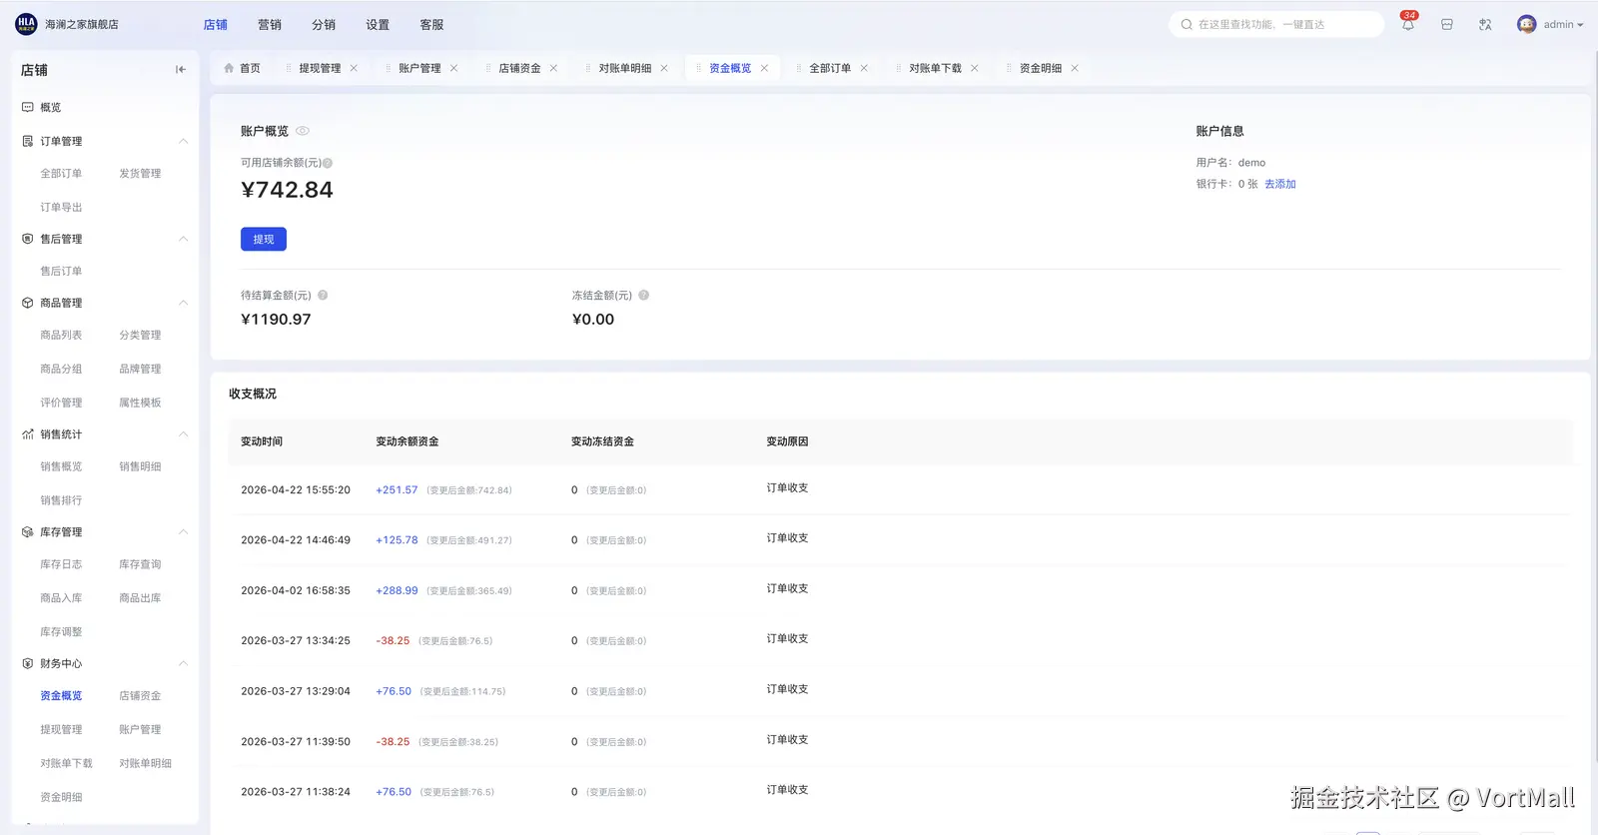Close the 全部订单 tab
1598x835 pixels.
[x=864, y=68]
